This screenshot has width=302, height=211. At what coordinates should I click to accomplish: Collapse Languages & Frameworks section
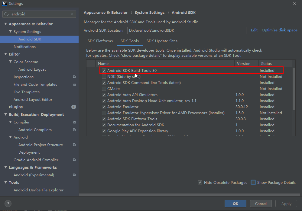pyautogui.click(x=5, y=167)
